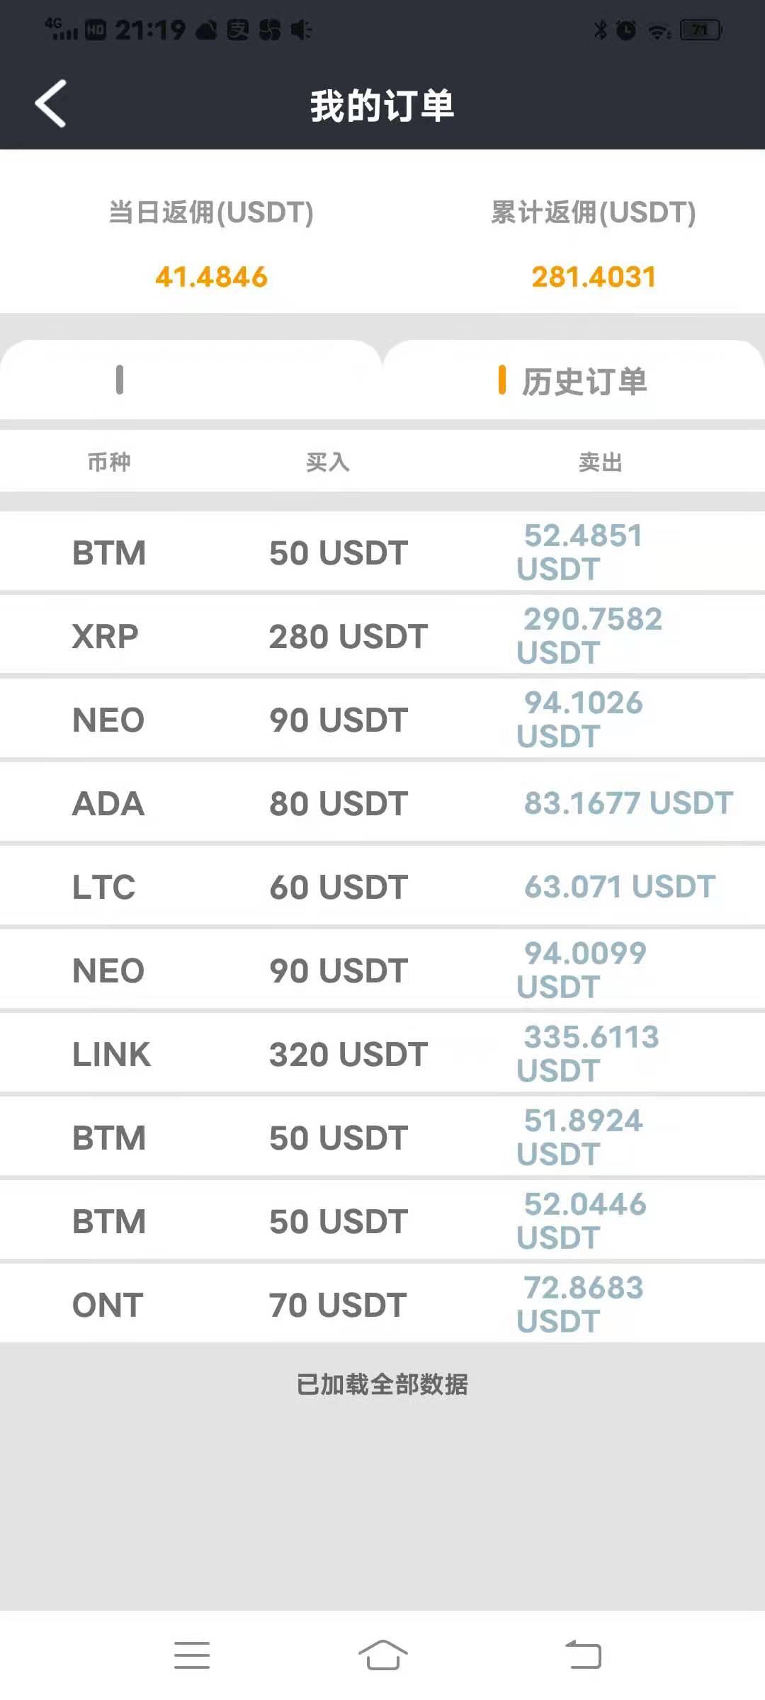Select the ONT 70 USDT order

coord(382,1304)
